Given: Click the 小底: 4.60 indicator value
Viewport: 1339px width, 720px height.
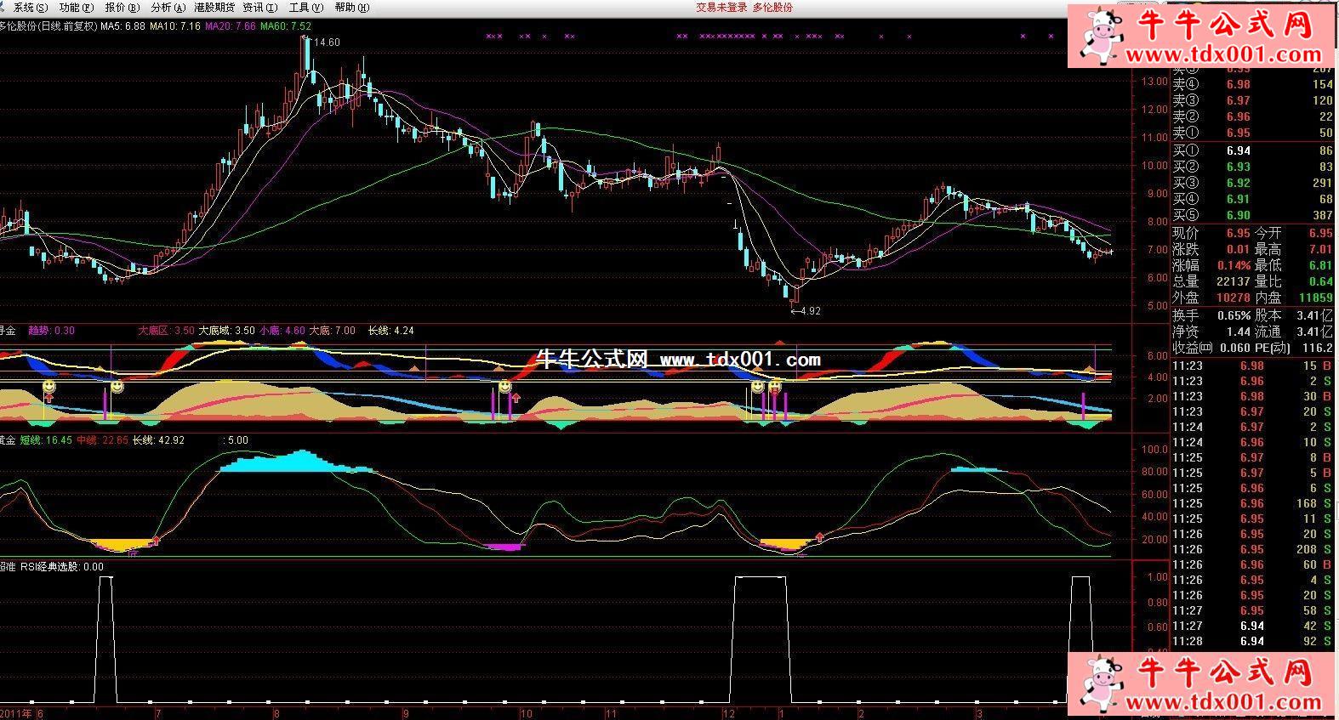Looking at the screenshot, I should coord(282,331).
